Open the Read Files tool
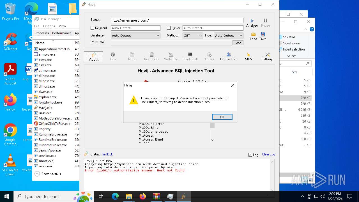Screen dimensions: 359x202 click(x=151, y=56)
